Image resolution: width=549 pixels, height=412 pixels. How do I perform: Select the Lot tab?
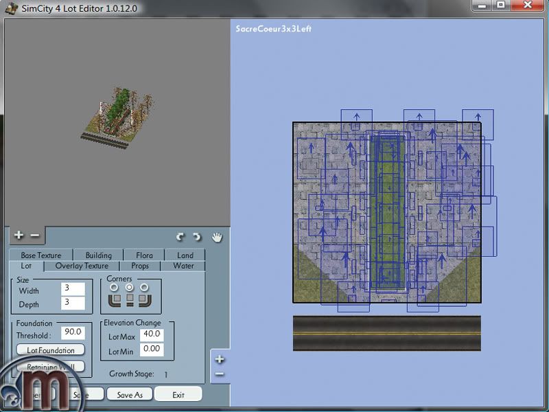26,266
